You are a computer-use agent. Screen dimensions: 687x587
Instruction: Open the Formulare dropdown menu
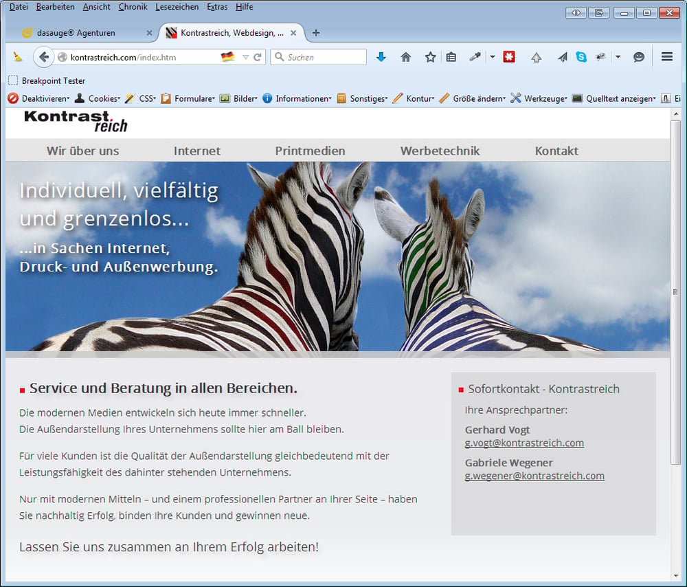click(x=188, y=99)
